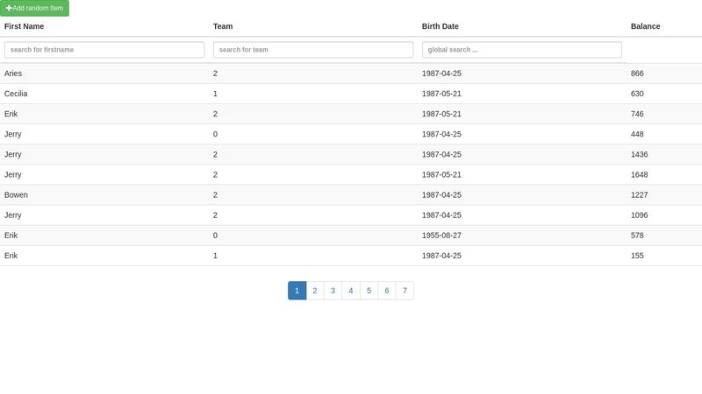This screenshot has height=394, width=702.
Task: Select the Aries row
Action: click(351, 74)
